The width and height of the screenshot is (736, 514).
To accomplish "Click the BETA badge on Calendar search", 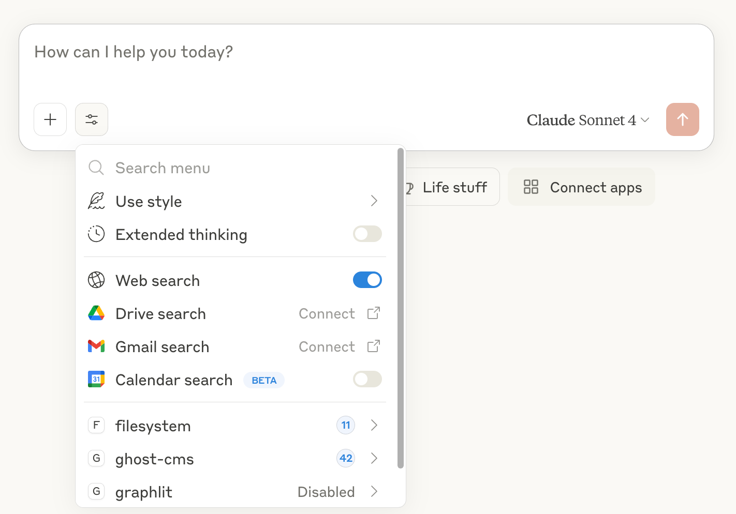I will tap(264, 380).
